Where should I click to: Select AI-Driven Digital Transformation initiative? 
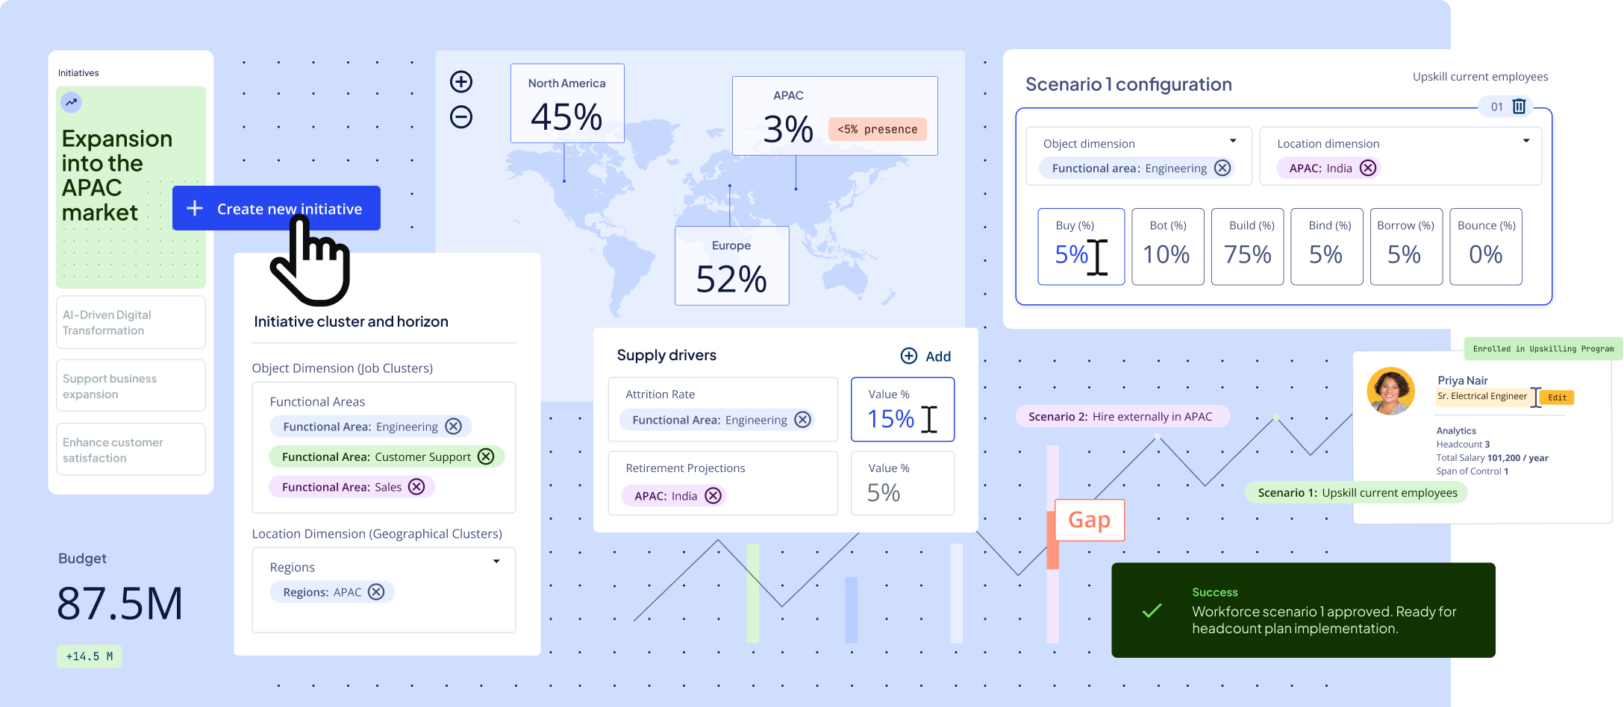[x=131, y=322]
